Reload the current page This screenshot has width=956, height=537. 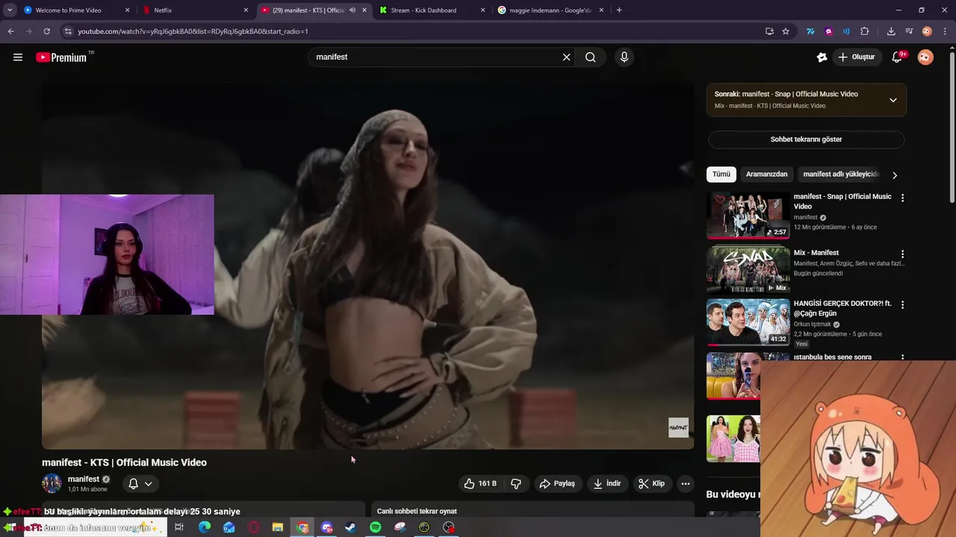[x=46, y=31]
